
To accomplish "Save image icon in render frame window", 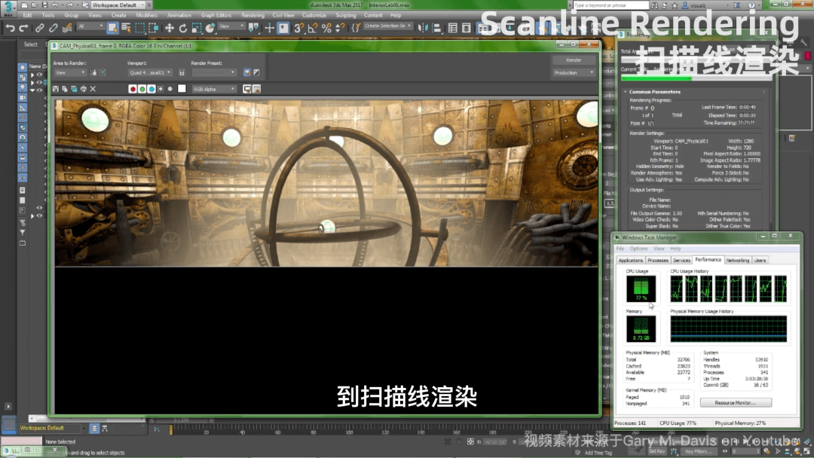I will [56, 89].
